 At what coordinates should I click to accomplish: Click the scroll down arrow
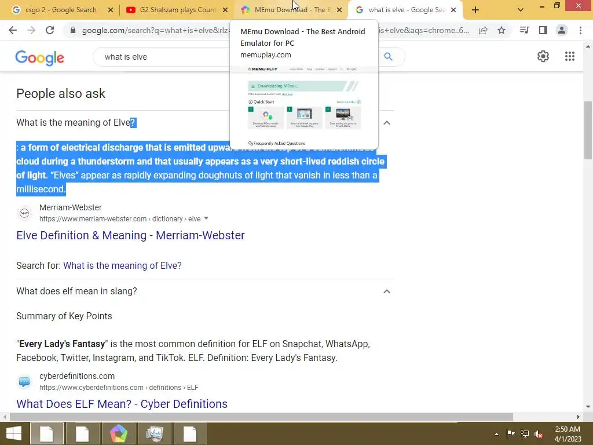tap(588, 407)
